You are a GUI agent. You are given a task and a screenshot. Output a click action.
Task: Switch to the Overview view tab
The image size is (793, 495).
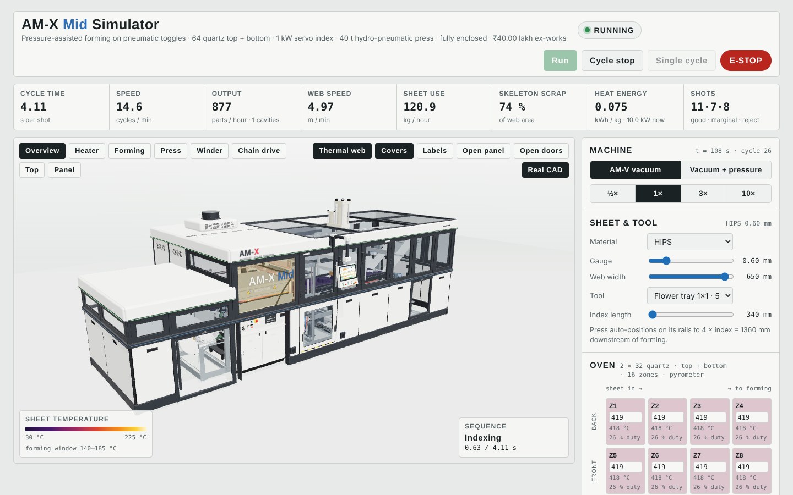[x=42, y=151]
